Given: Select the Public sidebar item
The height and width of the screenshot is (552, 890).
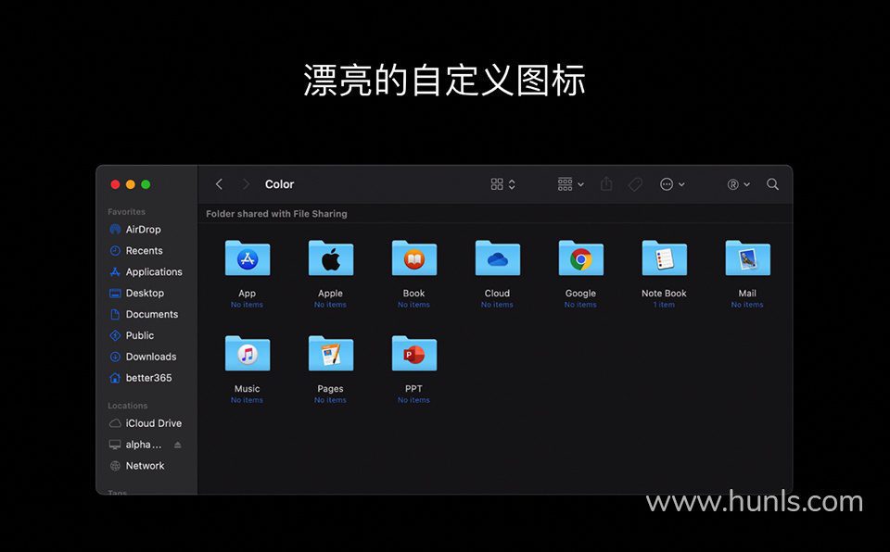Looking at the screenshot, I should pyautogui.click(x=131, y=335).
